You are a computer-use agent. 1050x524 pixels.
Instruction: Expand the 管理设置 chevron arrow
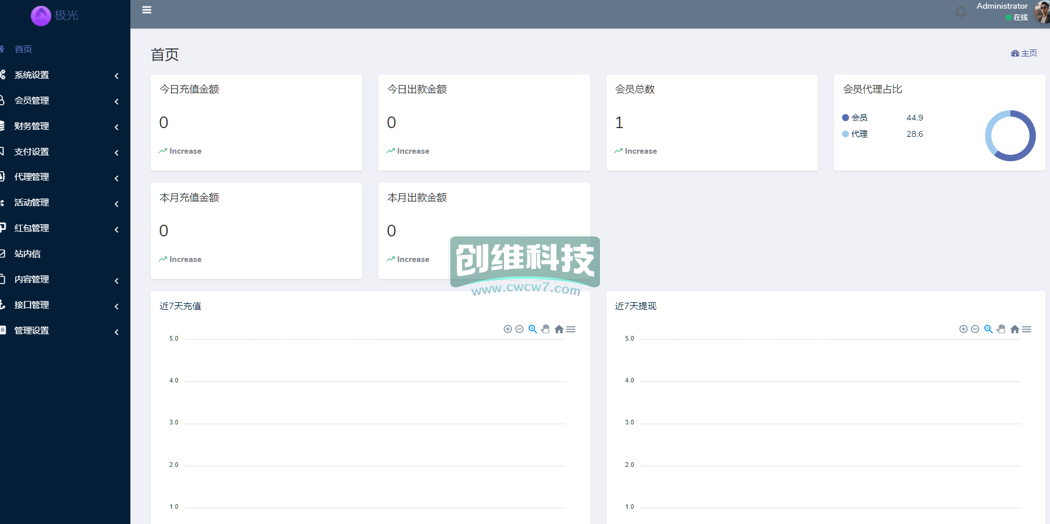(116, 332)
